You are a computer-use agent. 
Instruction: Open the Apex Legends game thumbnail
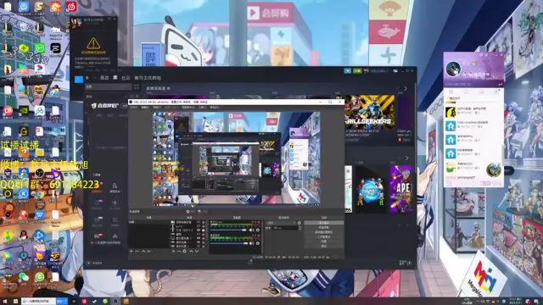pos(401,189)
